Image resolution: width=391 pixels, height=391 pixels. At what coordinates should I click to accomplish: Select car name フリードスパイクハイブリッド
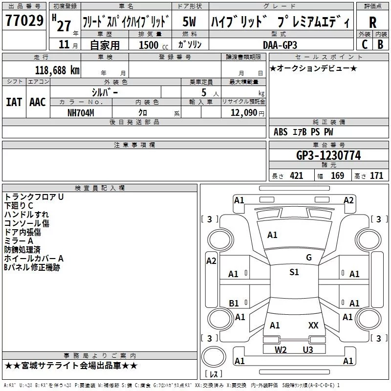click(x=126, y=22)
